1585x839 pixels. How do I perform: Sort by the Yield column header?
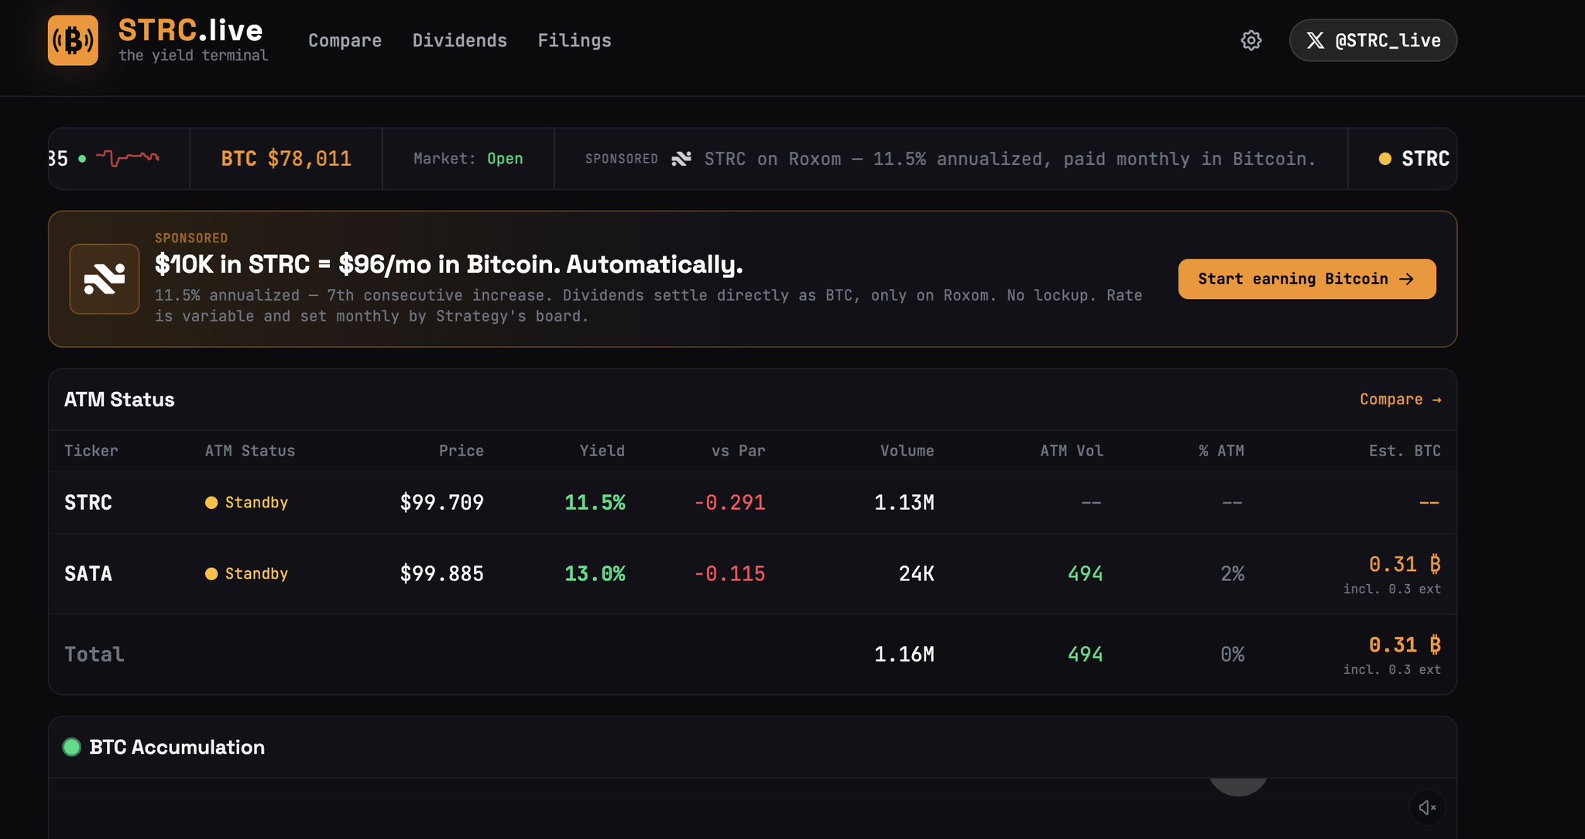[602, 451]
